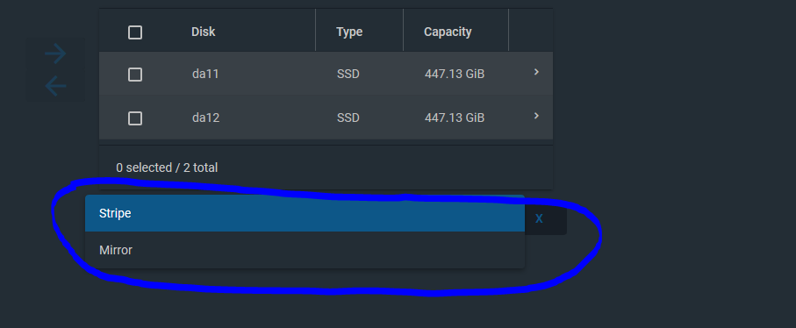Click the X next to the layout dropdown

tap(539, 218)
